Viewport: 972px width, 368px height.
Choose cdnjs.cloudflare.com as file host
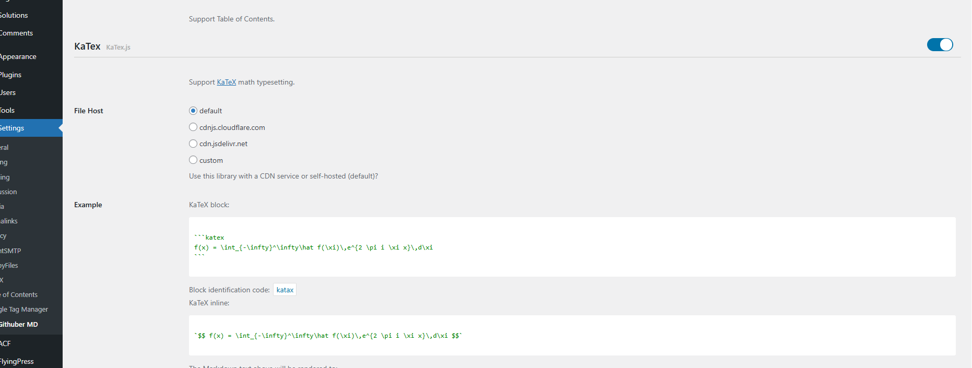(193, 127)
